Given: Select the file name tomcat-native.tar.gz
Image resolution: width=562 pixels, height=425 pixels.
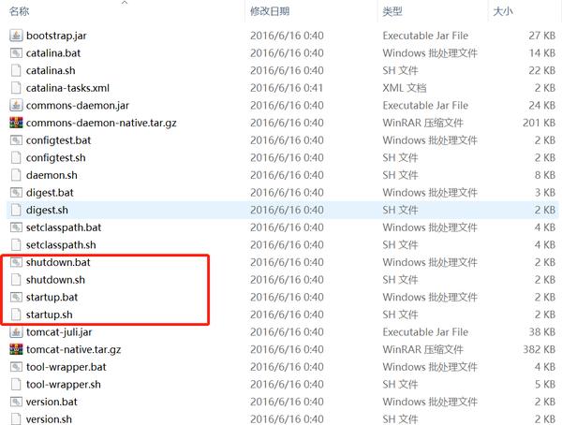Looking at the screenshot, I should click(x=73, y=350).
